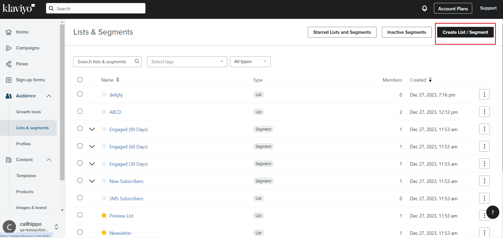Click the Home sidebar icon

[x=9, y=32]
